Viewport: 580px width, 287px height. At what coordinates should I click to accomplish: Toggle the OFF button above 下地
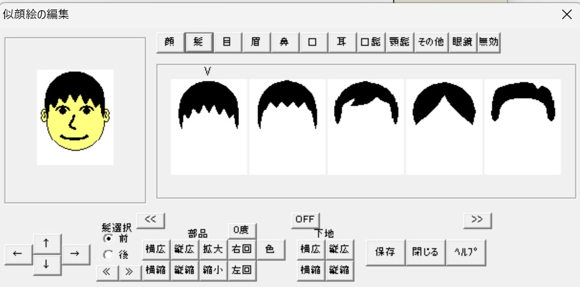(x=305, y=218)
